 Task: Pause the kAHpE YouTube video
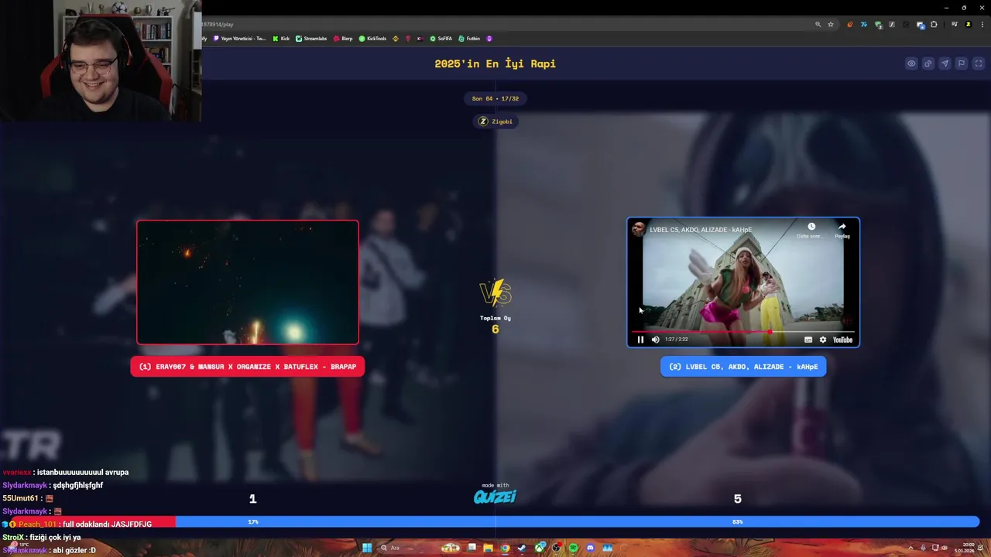pyautogui.click(x=640, y=340)
